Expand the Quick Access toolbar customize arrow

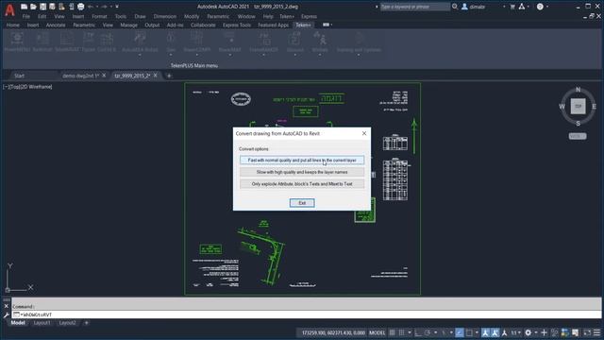(x=117, y=7)
